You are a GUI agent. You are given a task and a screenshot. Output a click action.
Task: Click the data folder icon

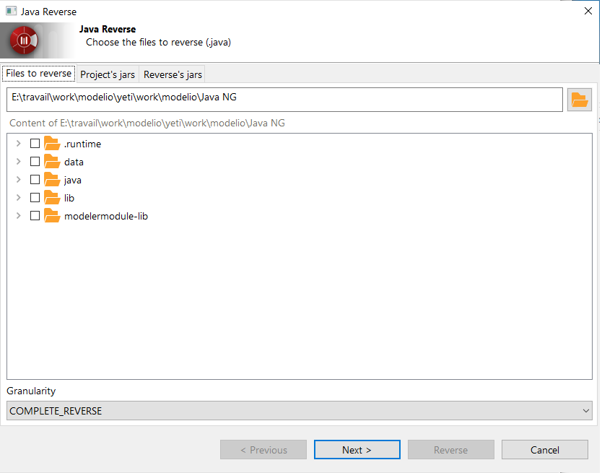[52, 161]
